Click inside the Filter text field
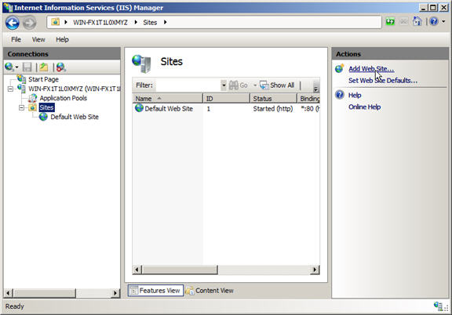Viewport: 452px width, 315px height. (188, 85)
